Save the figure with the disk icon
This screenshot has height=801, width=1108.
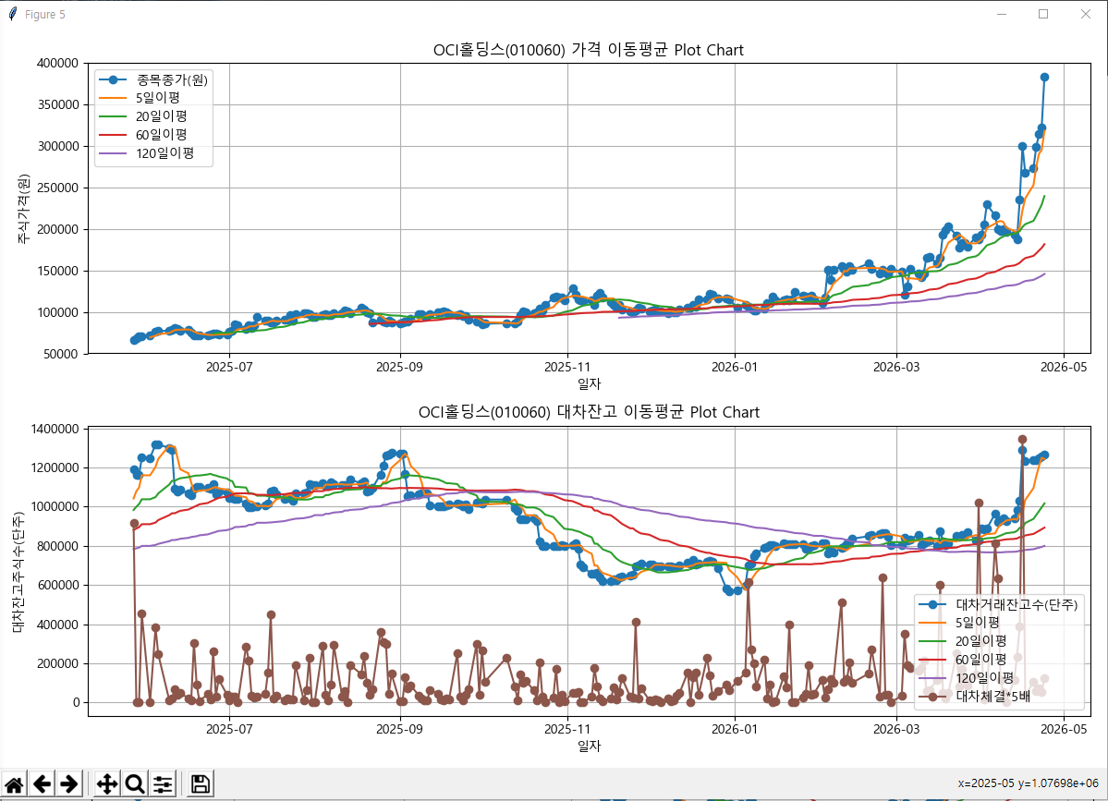click(200, 784)
